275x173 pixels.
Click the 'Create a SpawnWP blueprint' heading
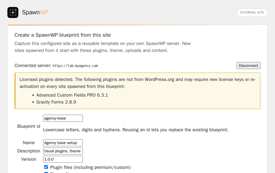point(62,35)
